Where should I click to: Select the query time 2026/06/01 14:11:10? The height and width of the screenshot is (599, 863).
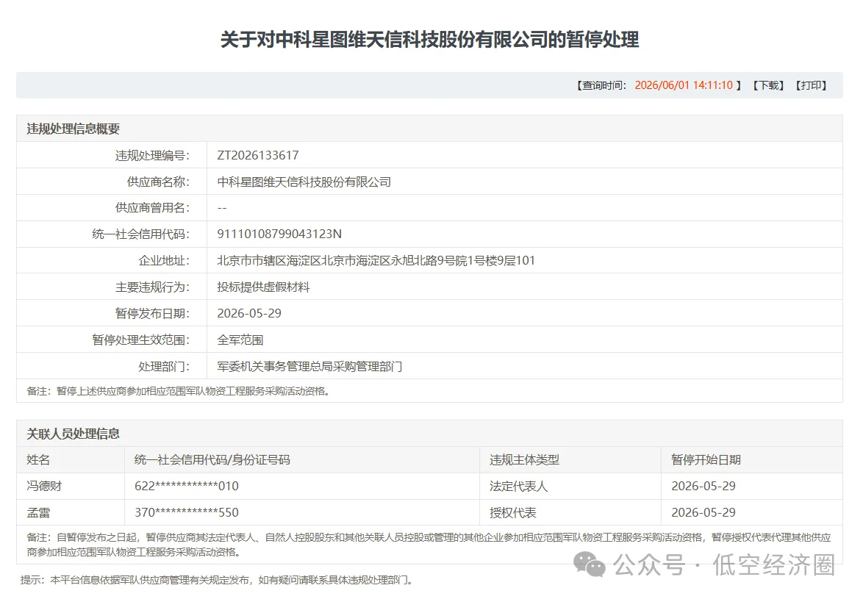pyautogui.click(x=684, y=85)
